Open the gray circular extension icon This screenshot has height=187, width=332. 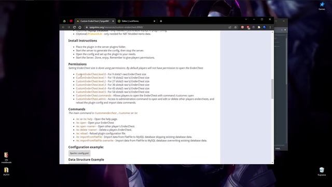(x=254, y=27)
